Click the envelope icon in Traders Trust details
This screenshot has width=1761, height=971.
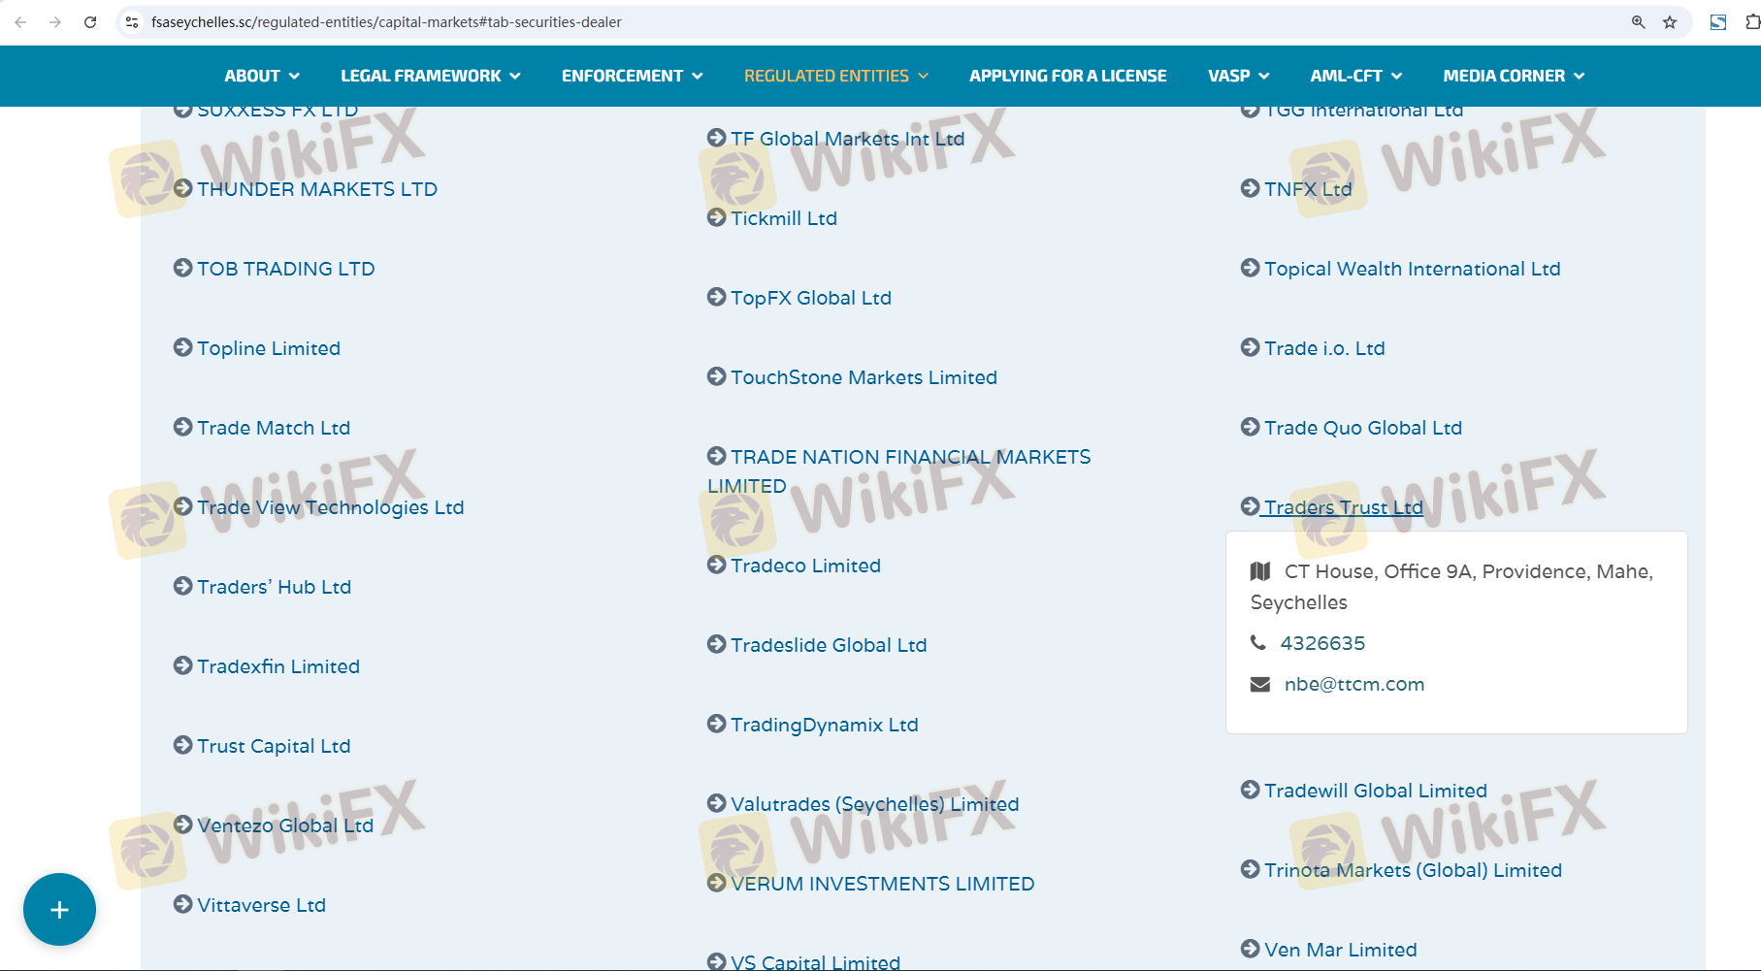1260,685
